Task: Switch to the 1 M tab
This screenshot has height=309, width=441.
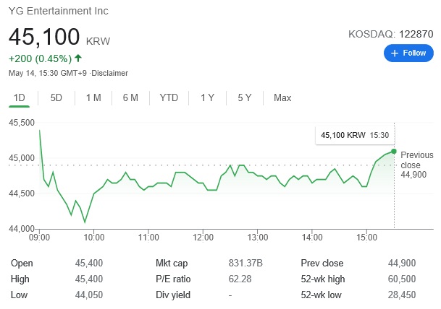Action: 93,98
